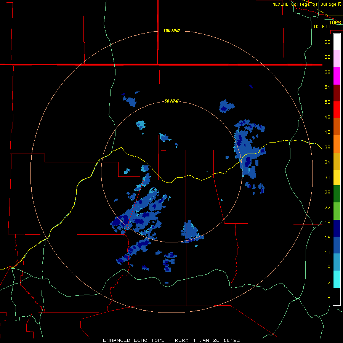Click the 66 legend value label
This screenshot has height=343, width=343.
327,42
